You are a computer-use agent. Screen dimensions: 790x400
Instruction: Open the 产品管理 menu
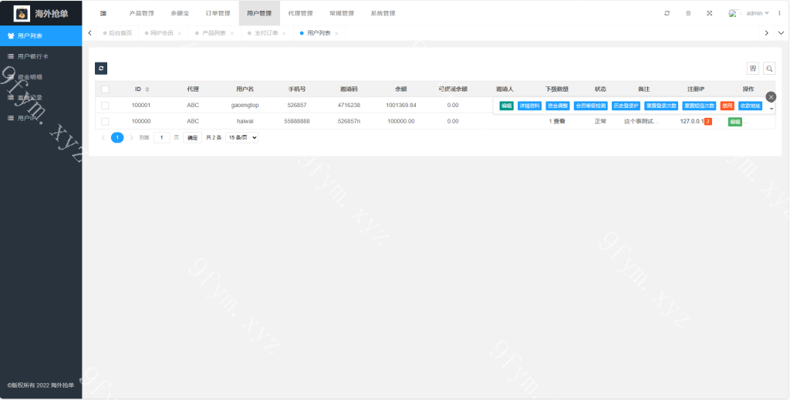(142, 14)
